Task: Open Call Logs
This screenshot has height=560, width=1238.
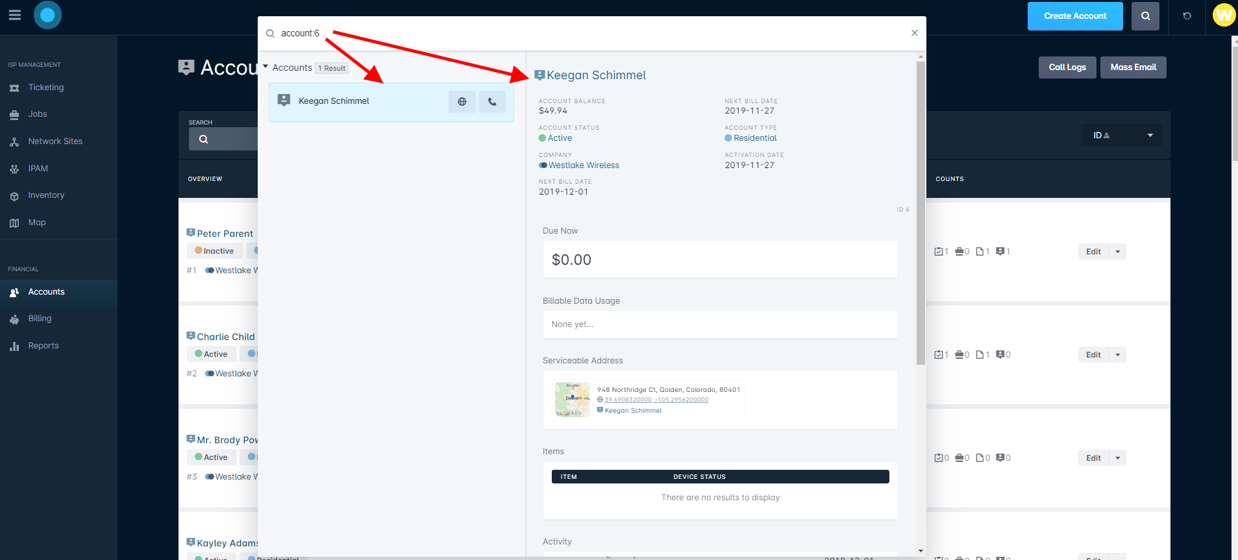Action: pos(1067,67)
